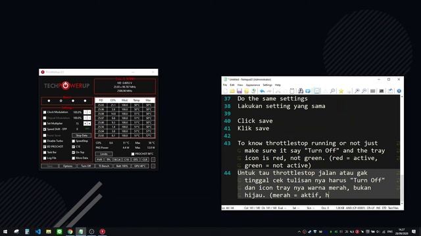The width and height of the screenshot is (421, 236).
Task: Open File menu in Notepad3
Action: click(x=225, y=85)
